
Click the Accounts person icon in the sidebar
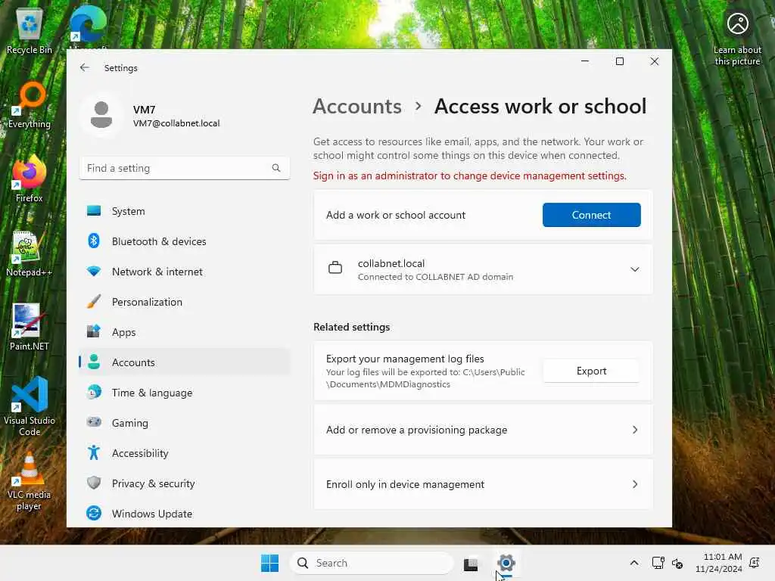94,362
